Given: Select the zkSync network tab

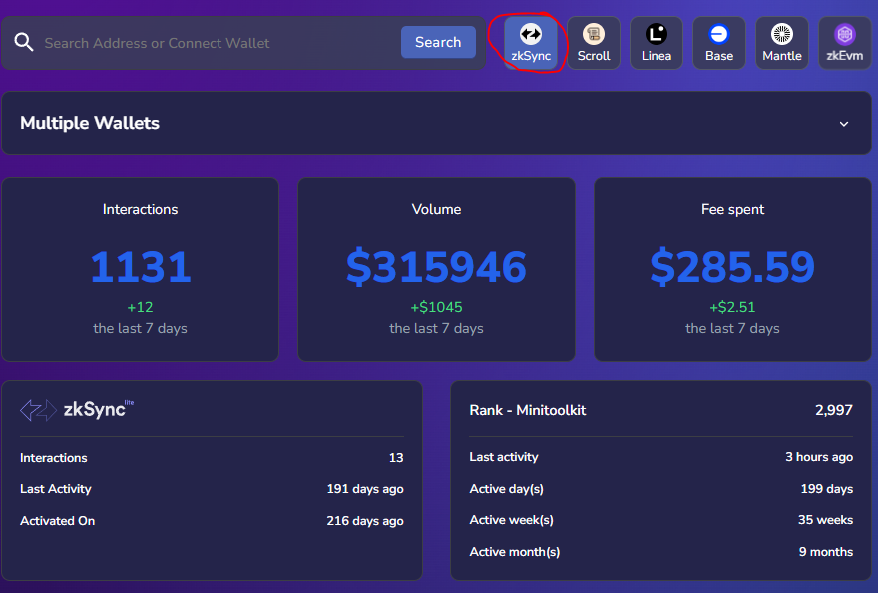Looking at the screenshot, I should point(531,43).
